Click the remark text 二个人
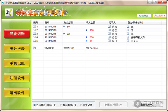The height and width of the screenshot is (111, 168). (134, 41)
